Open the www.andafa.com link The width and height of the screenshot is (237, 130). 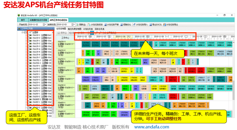(x=152, y=127)
